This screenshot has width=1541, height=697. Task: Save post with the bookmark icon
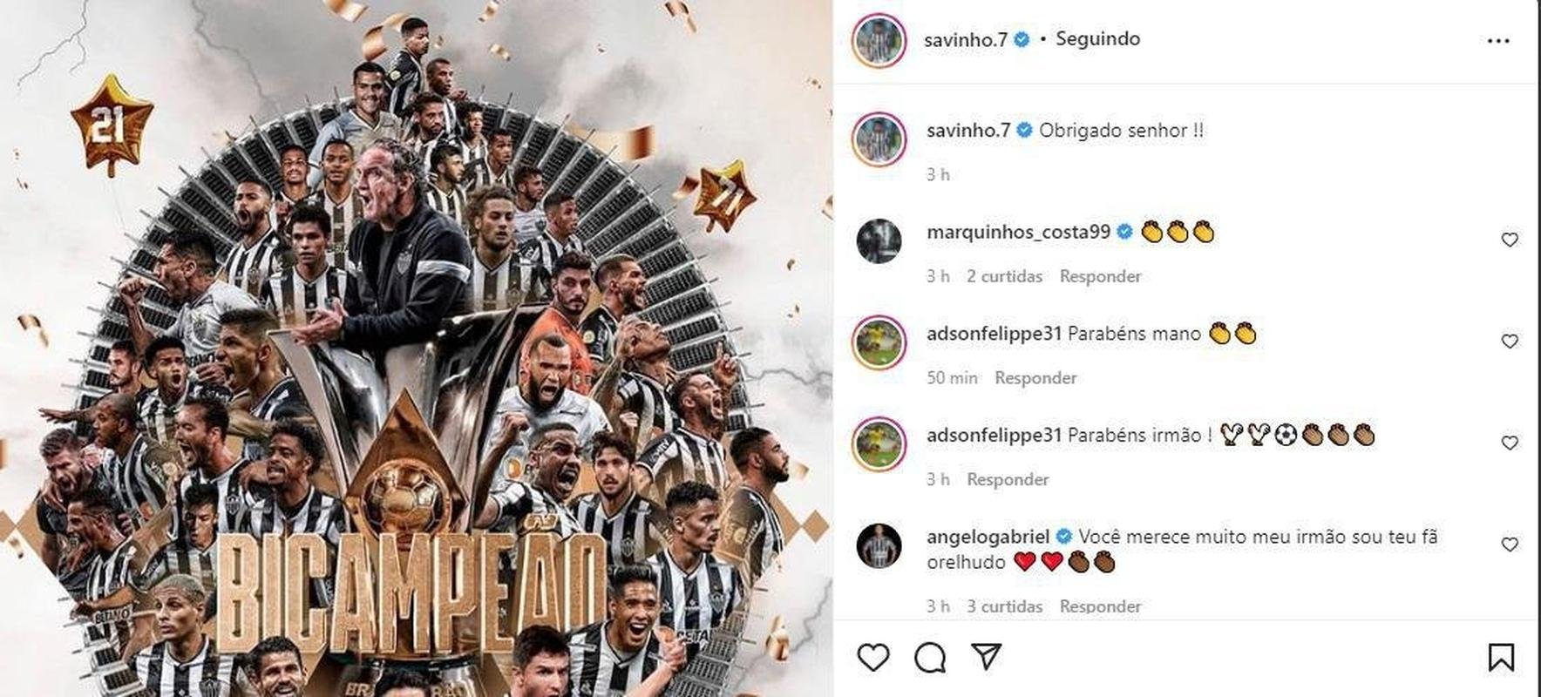pos(1501,657)
